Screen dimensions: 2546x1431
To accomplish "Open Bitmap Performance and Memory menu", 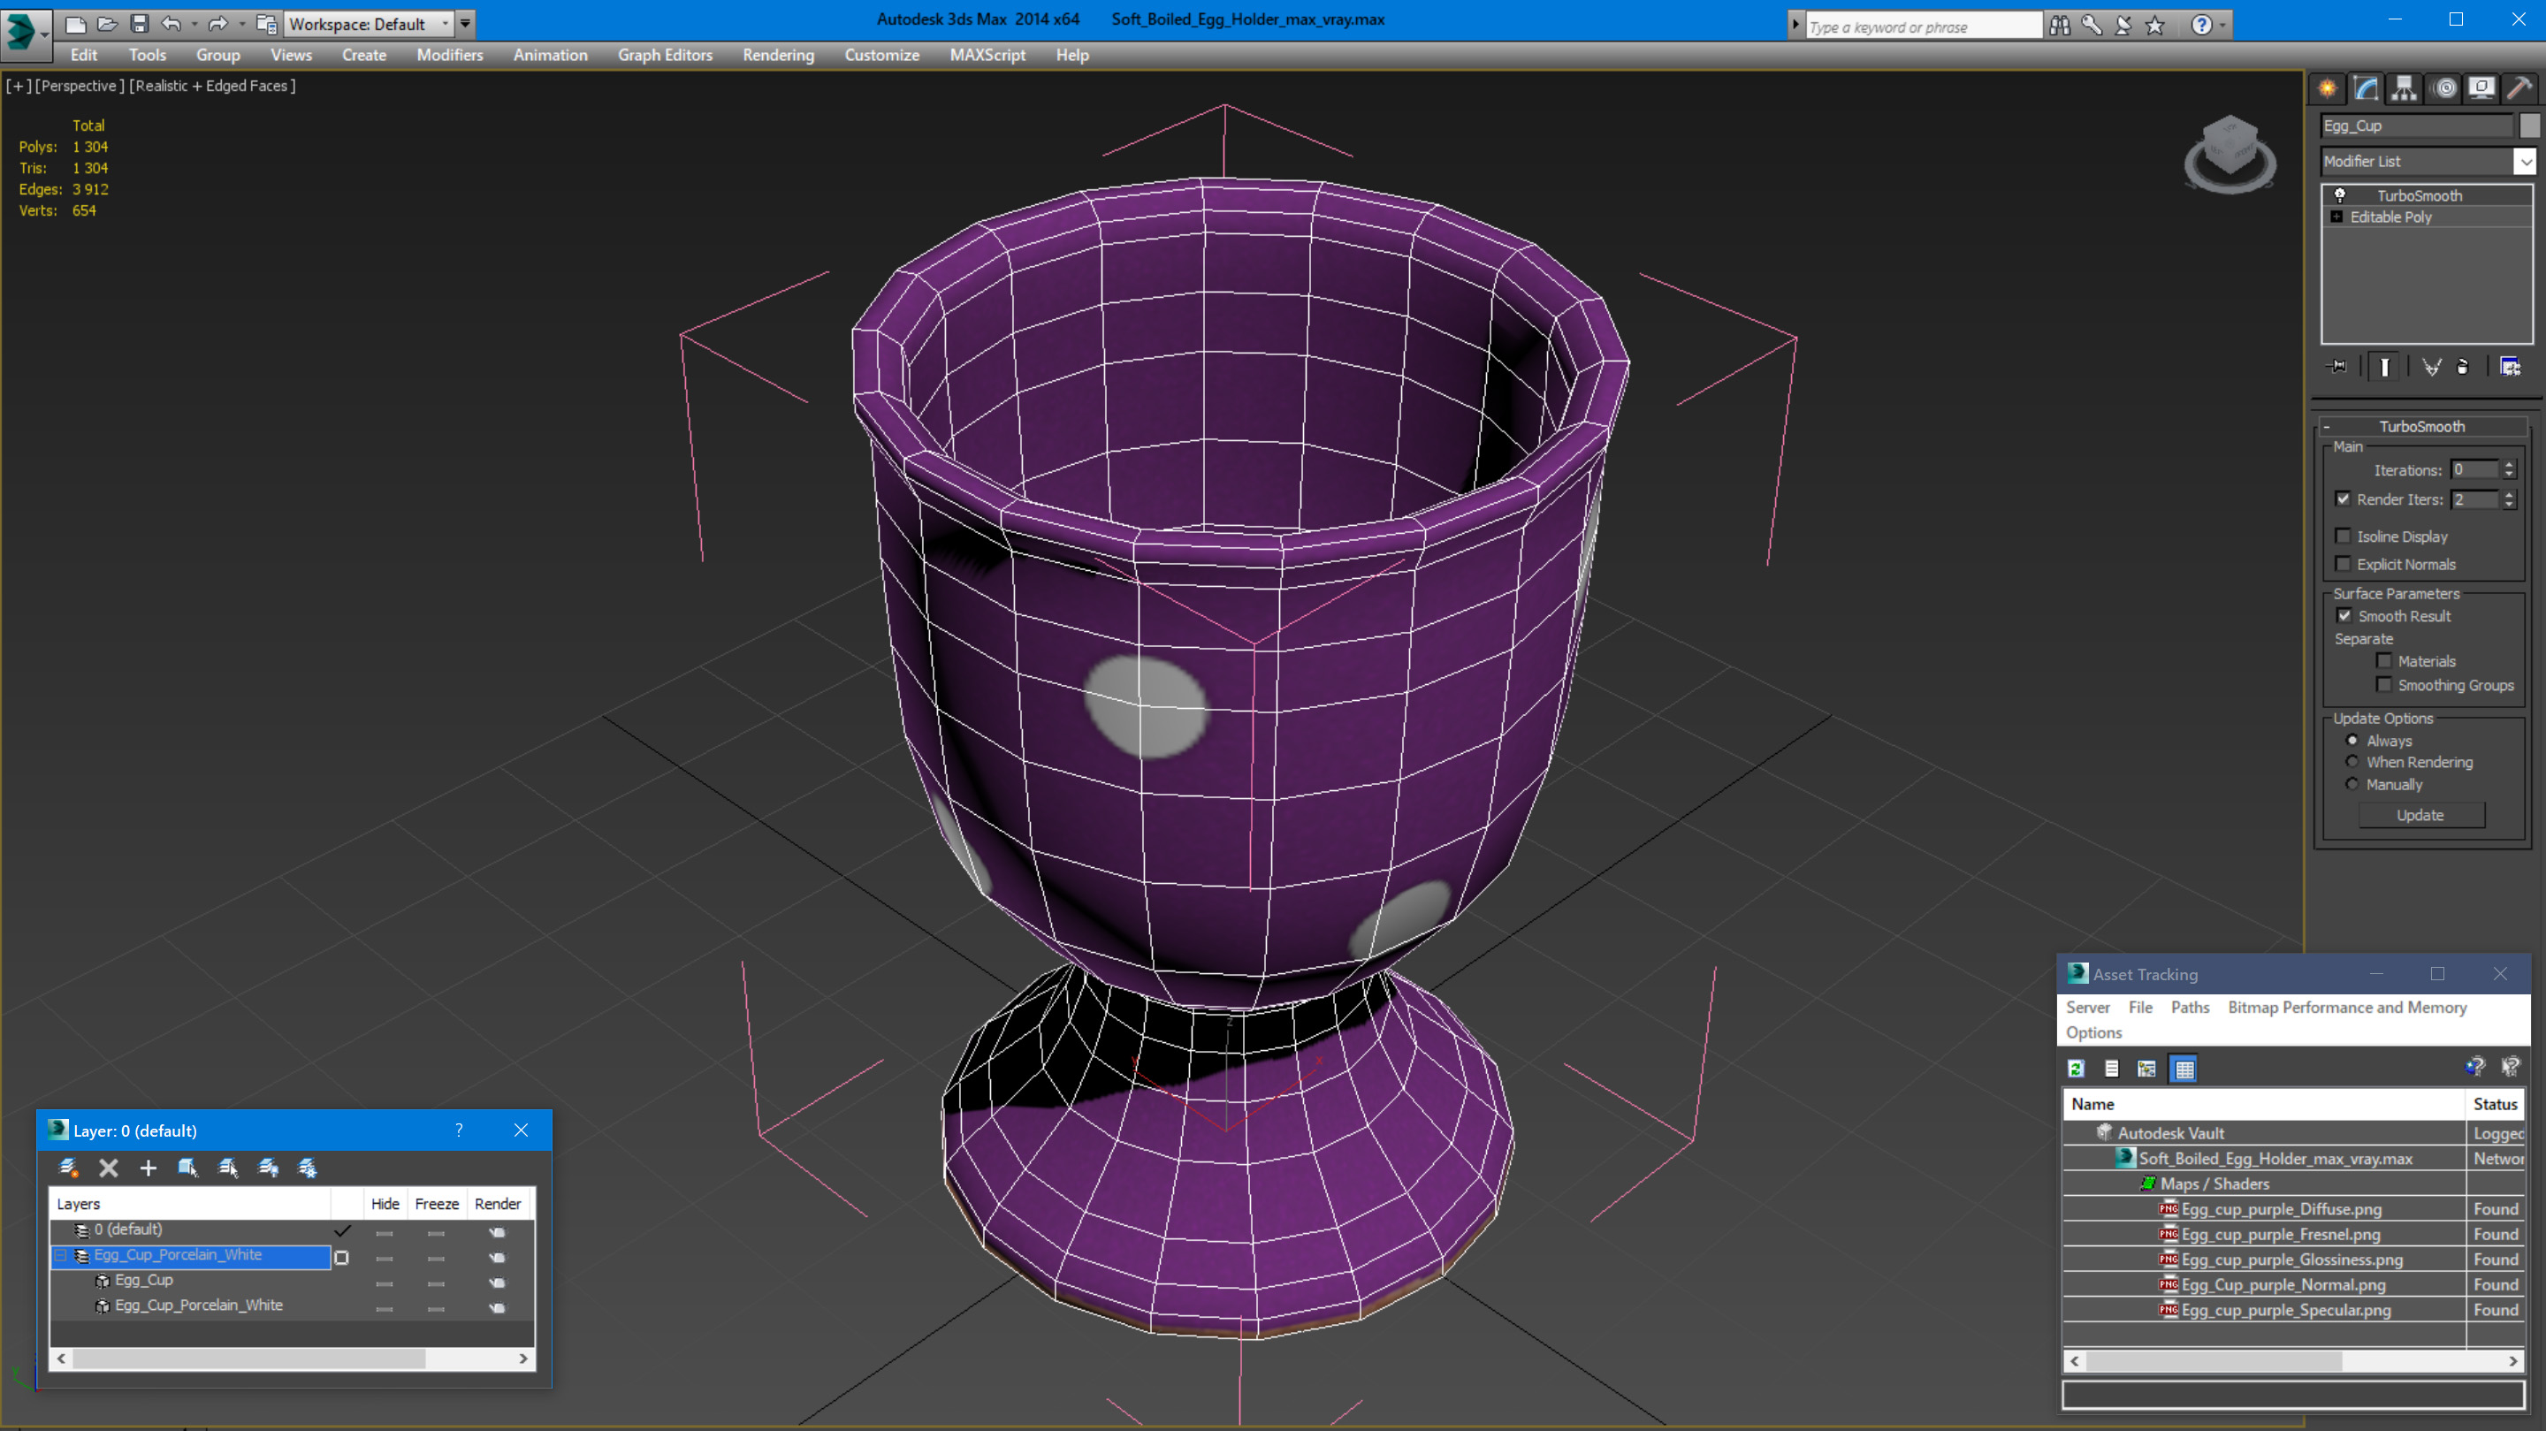I will click(x=2346, y=1007).
